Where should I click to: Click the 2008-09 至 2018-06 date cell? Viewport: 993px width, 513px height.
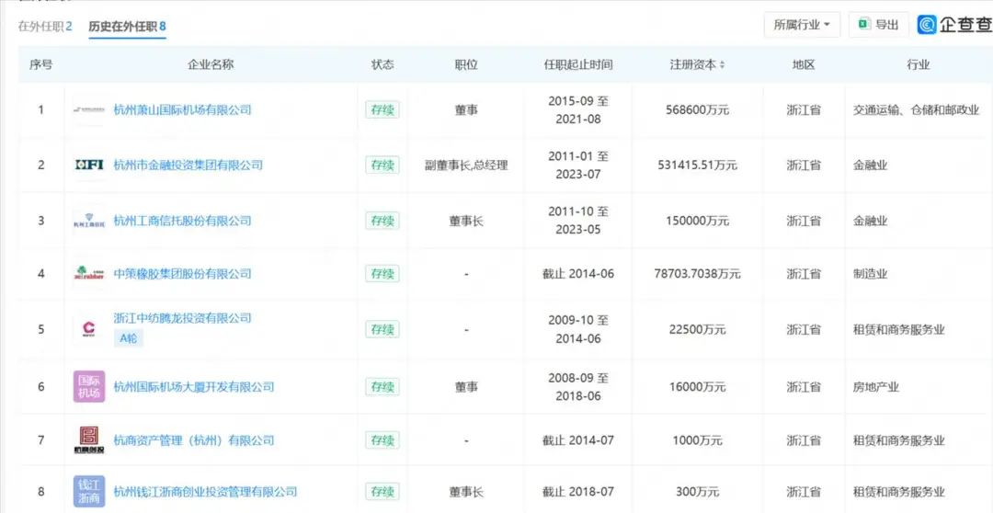[x=578, y=386]
